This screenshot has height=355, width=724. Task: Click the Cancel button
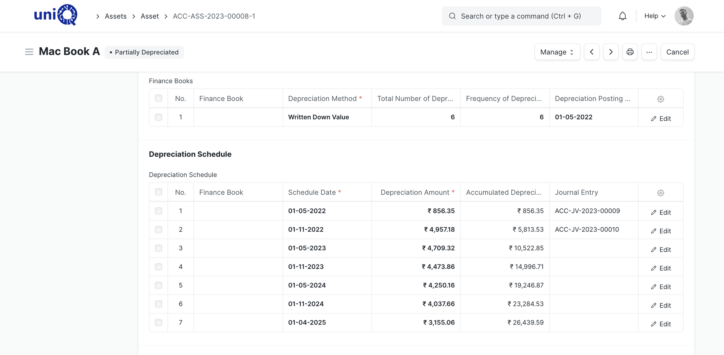point(677,52)
